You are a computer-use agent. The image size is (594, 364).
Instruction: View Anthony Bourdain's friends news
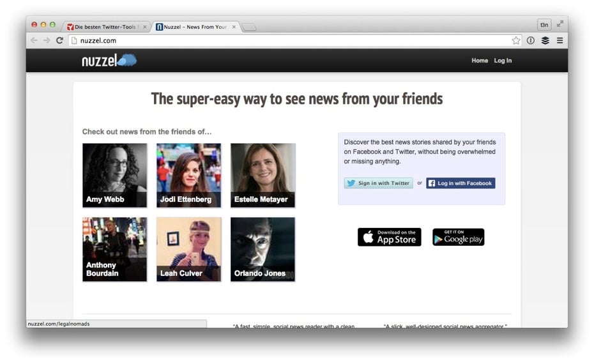[x=114, y=249]
